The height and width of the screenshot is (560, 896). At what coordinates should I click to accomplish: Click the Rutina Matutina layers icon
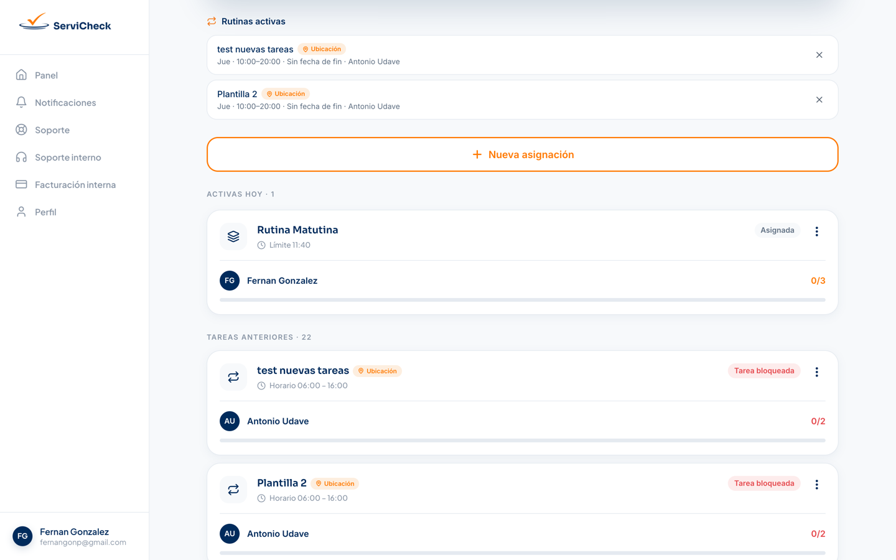(x=233, y=236)
